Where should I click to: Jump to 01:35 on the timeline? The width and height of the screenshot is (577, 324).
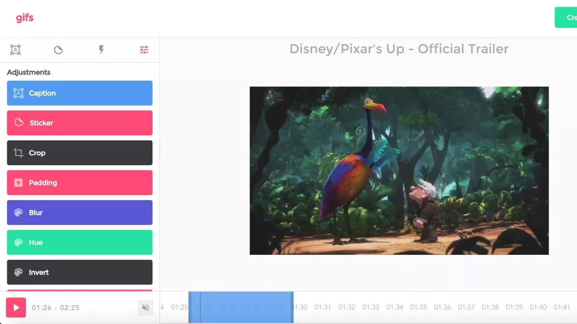419,307
